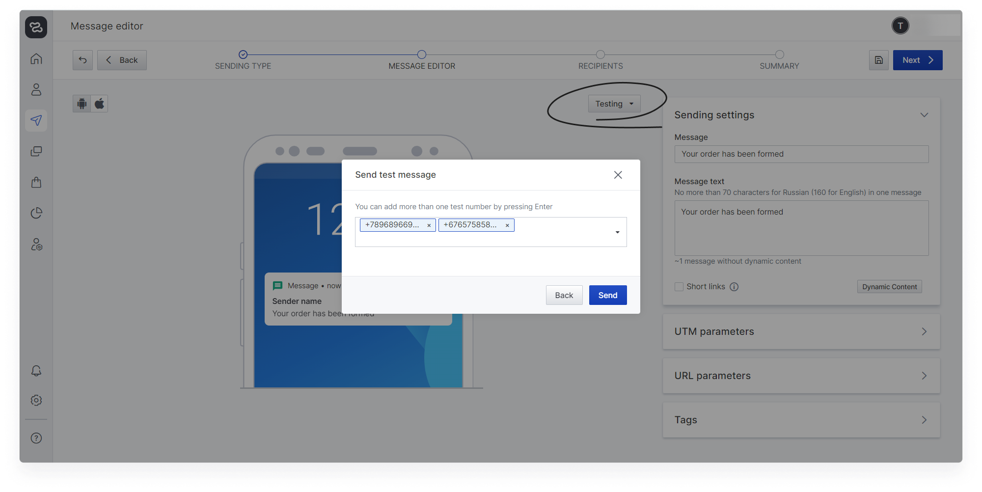Click the Short links info icon
Screen dimensions: 982x492
(x=734, y=287)
